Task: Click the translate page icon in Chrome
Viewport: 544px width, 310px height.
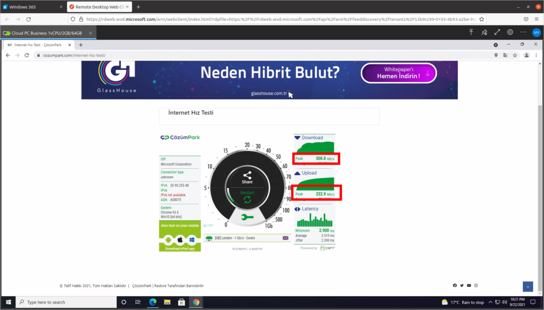Action: 506,55
